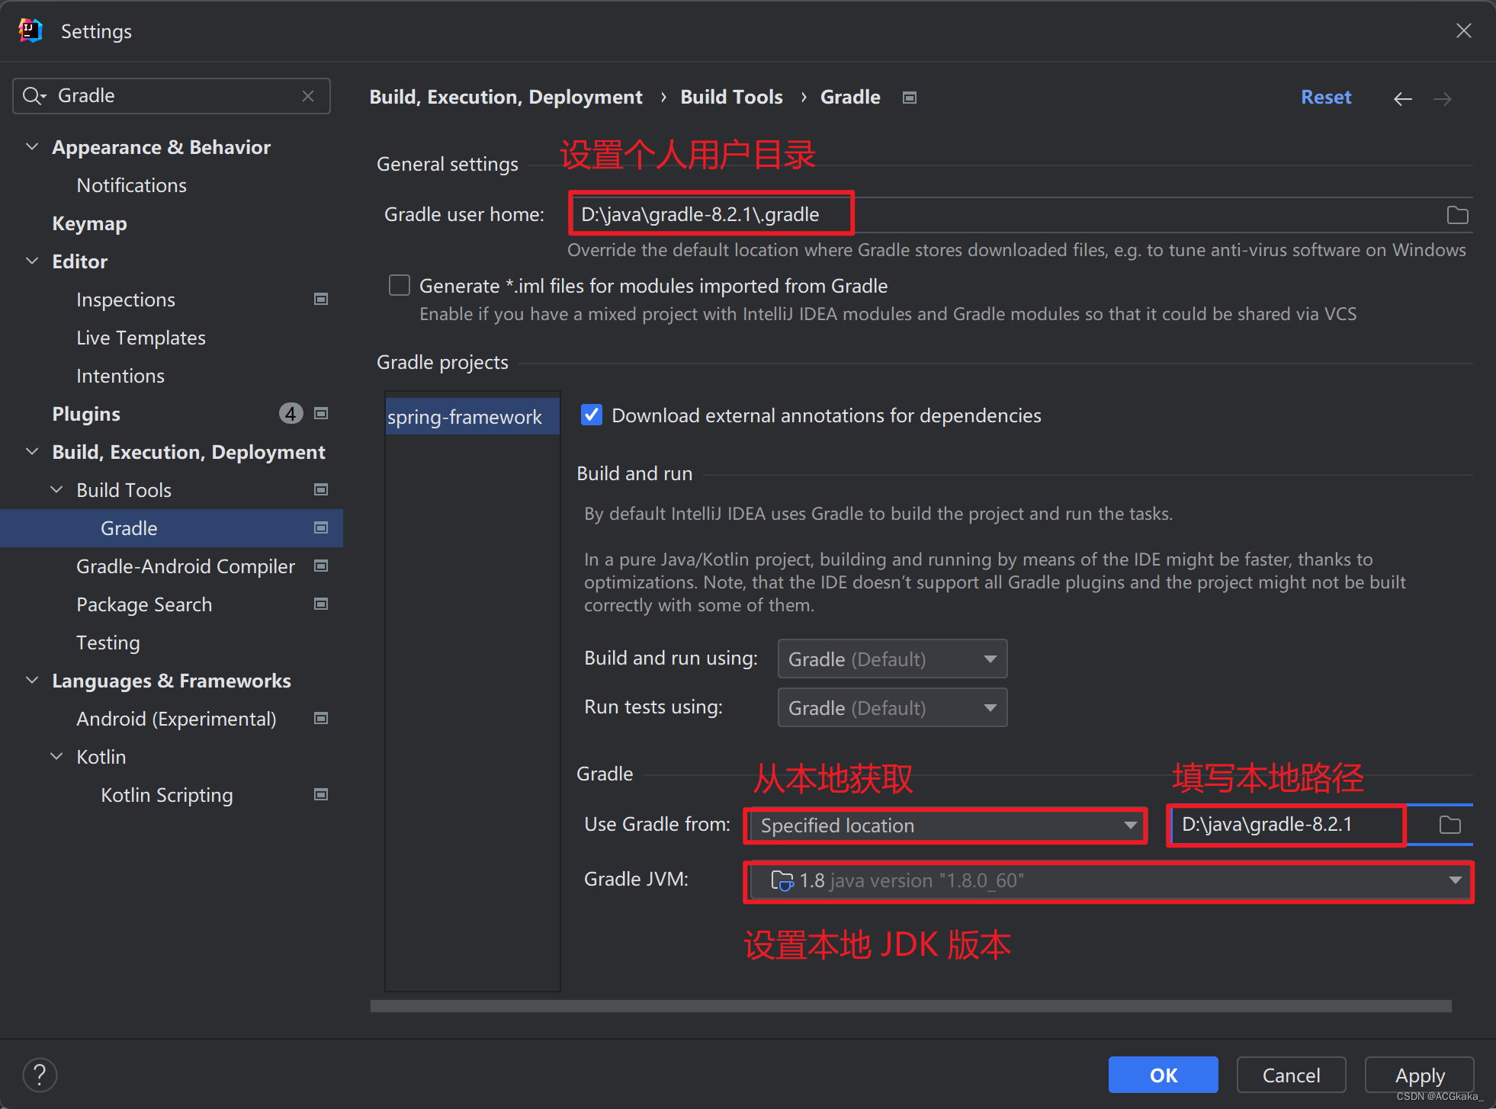Close the Settings dialog
This screenshot has height=1109, width=1496.
[x=1463, y=30]
